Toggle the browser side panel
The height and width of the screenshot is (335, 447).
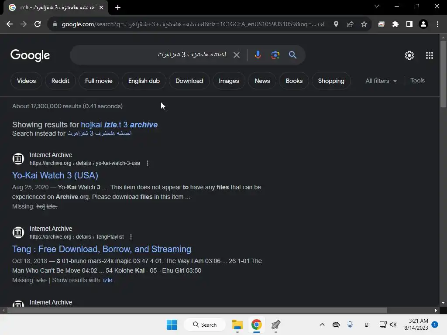[409, 24]
